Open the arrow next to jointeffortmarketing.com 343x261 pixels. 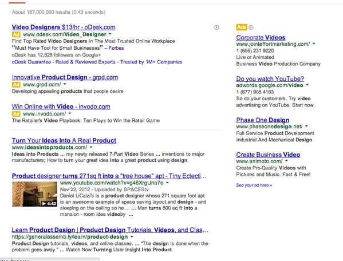point(314,43)
